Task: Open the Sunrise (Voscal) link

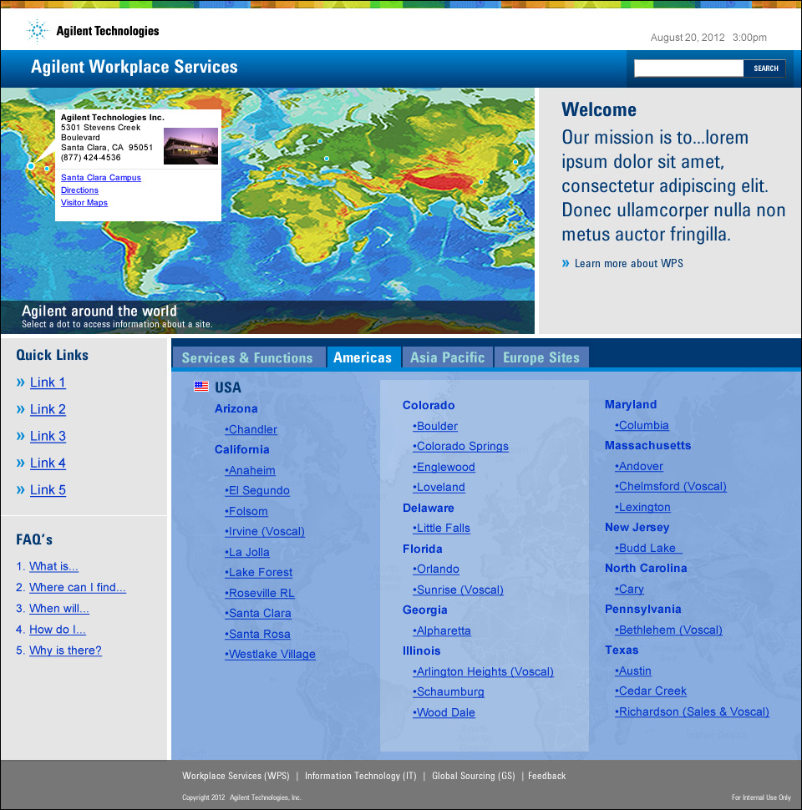Action: click(458, 590)
